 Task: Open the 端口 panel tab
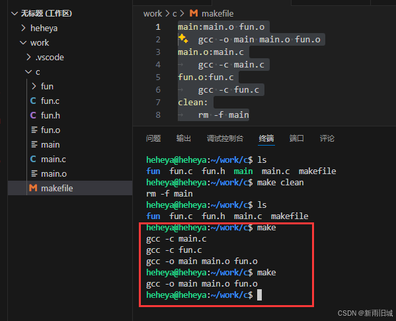coord(296,138)
